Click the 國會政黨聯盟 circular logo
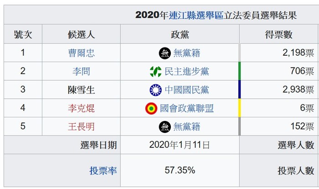Image resolution: width=319 pixels, height=189 pixels. pyautogui.click(x=151, y=108)
